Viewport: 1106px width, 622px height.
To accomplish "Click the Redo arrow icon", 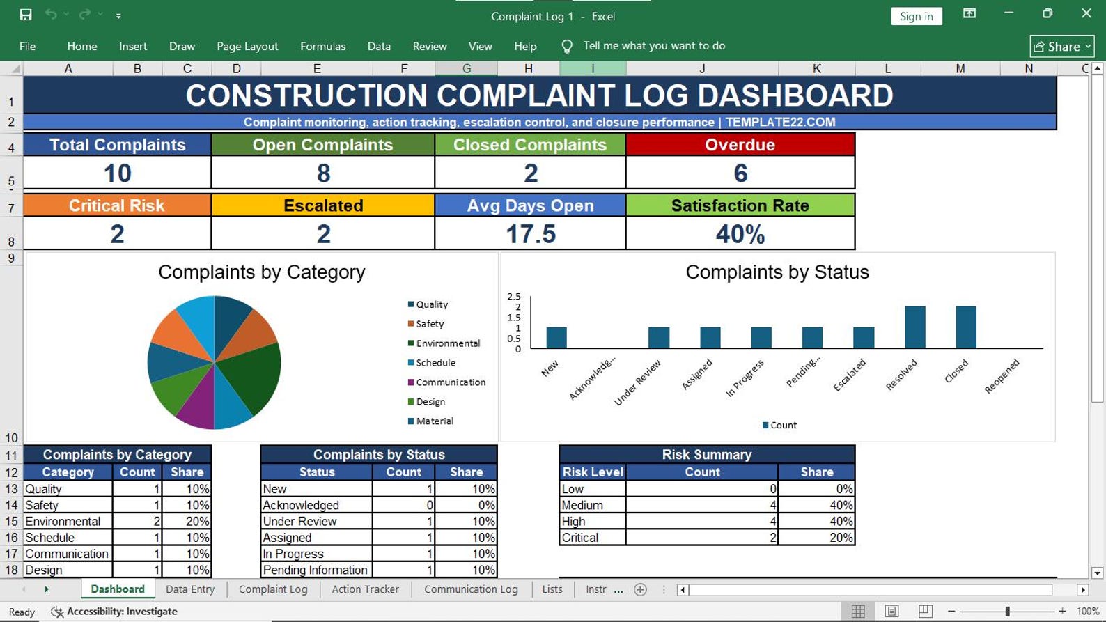I will [x=84, y=15].
